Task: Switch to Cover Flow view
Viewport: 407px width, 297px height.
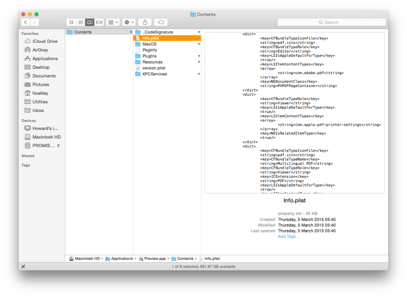Action: tap(99, 22)
